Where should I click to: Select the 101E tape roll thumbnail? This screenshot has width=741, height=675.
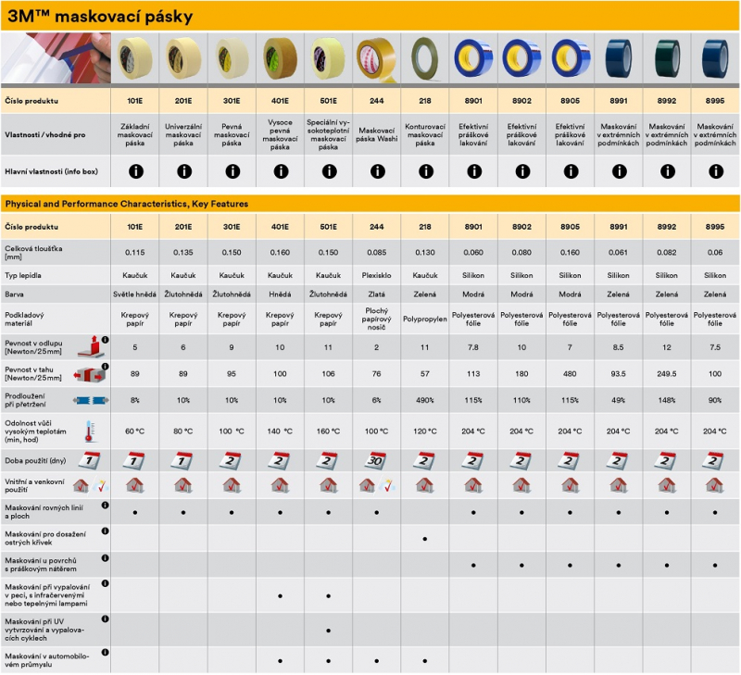[135, 57]
